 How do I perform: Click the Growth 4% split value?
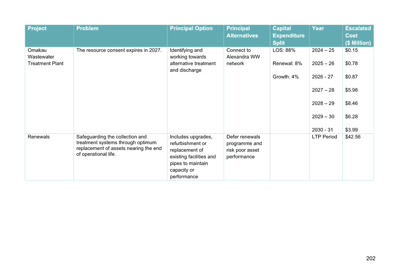tap(286, 77)
